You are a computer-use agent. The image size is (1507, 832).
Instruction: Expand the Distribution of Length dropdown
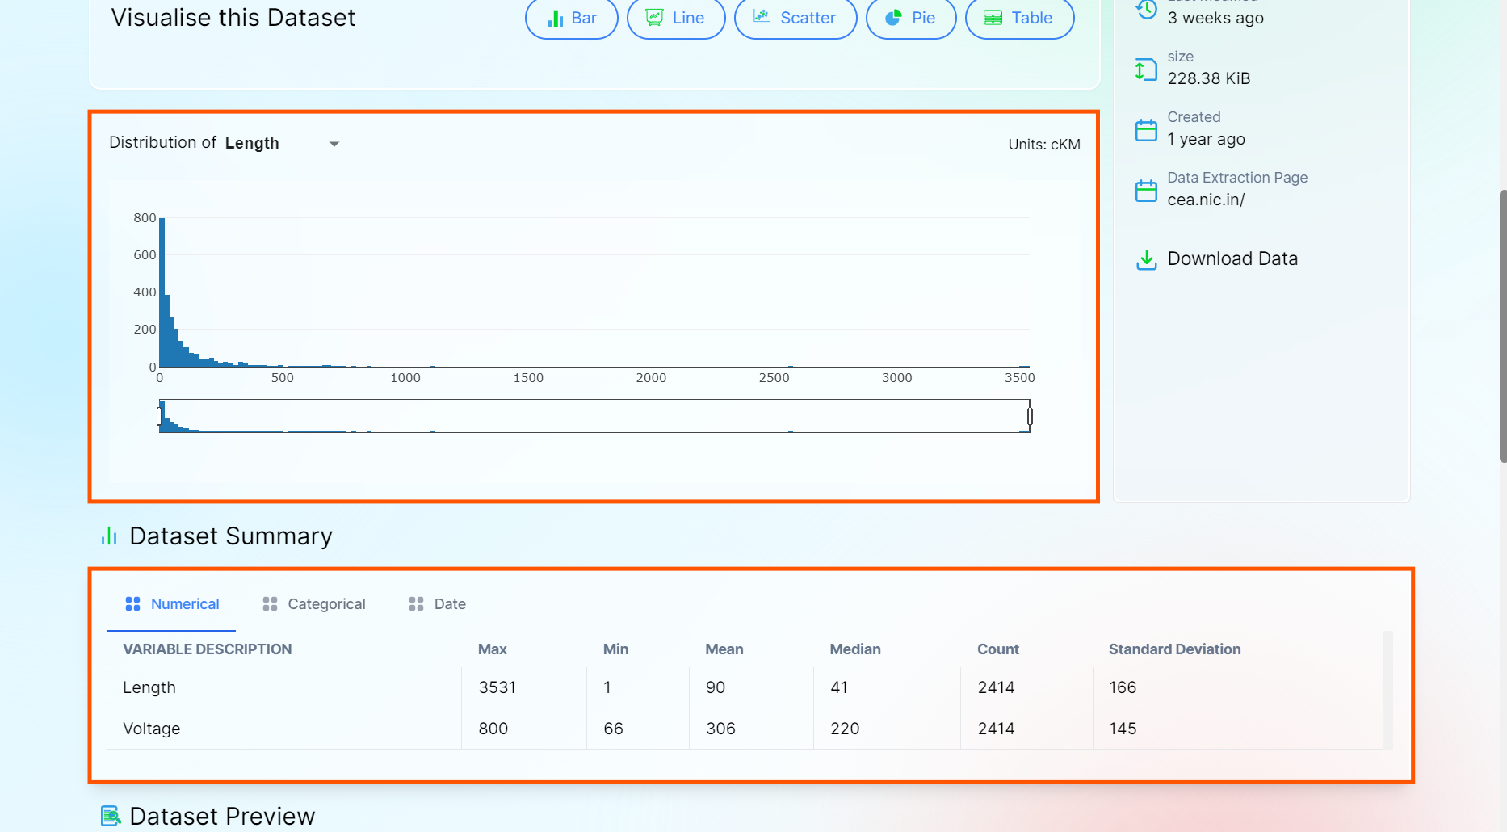334,144
